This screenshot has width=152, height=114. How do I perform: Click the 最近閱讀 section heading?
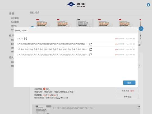pyautogui.click(x=34, y=12)
